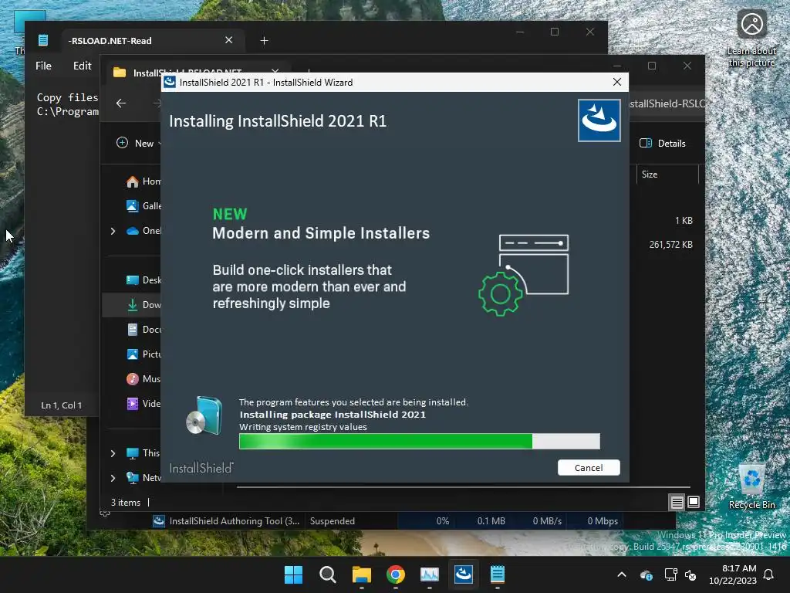Click 'Learn about this picture' desktop icon

751,39
